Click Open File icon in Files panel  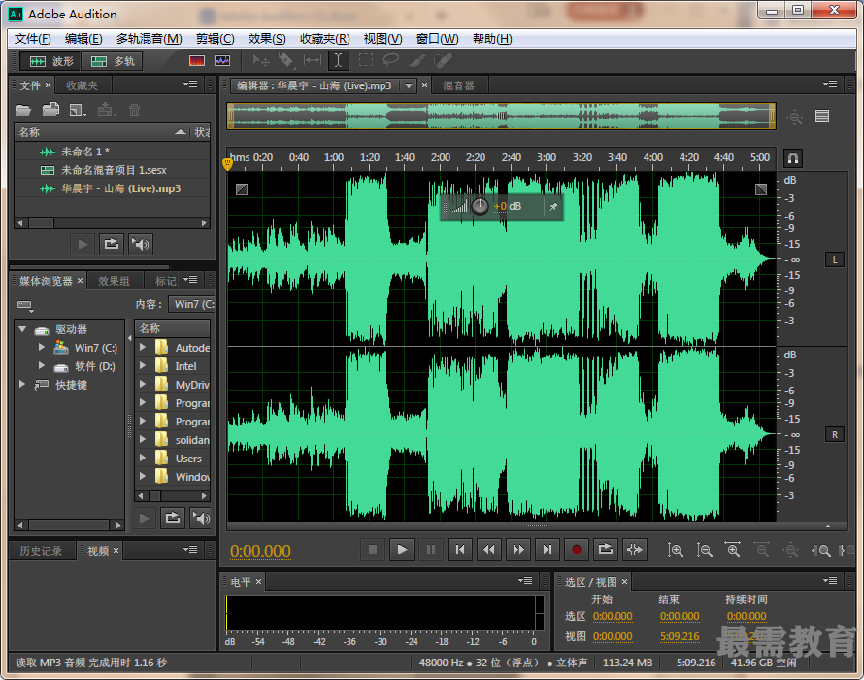(x=23, y=110)
